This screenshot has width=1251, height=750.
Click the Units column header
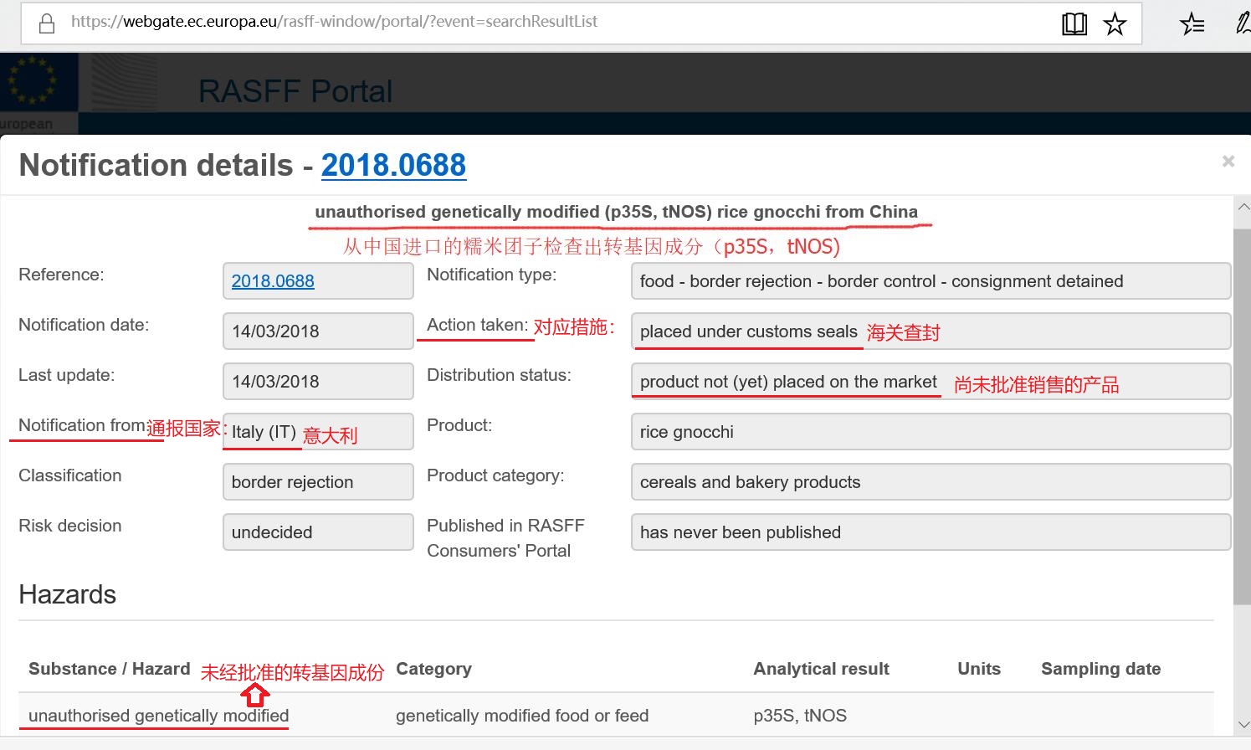pyautogui.click(x=979, y=669)
